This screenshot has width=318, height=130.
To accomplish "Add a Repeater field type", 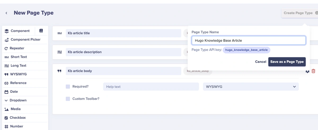I will (17, 48).
